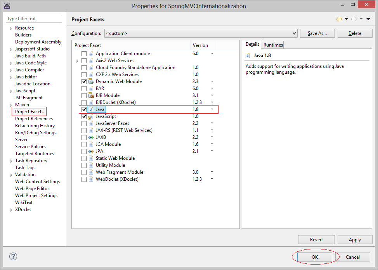Select Project Facets in the sidebar

pos(29,112)
